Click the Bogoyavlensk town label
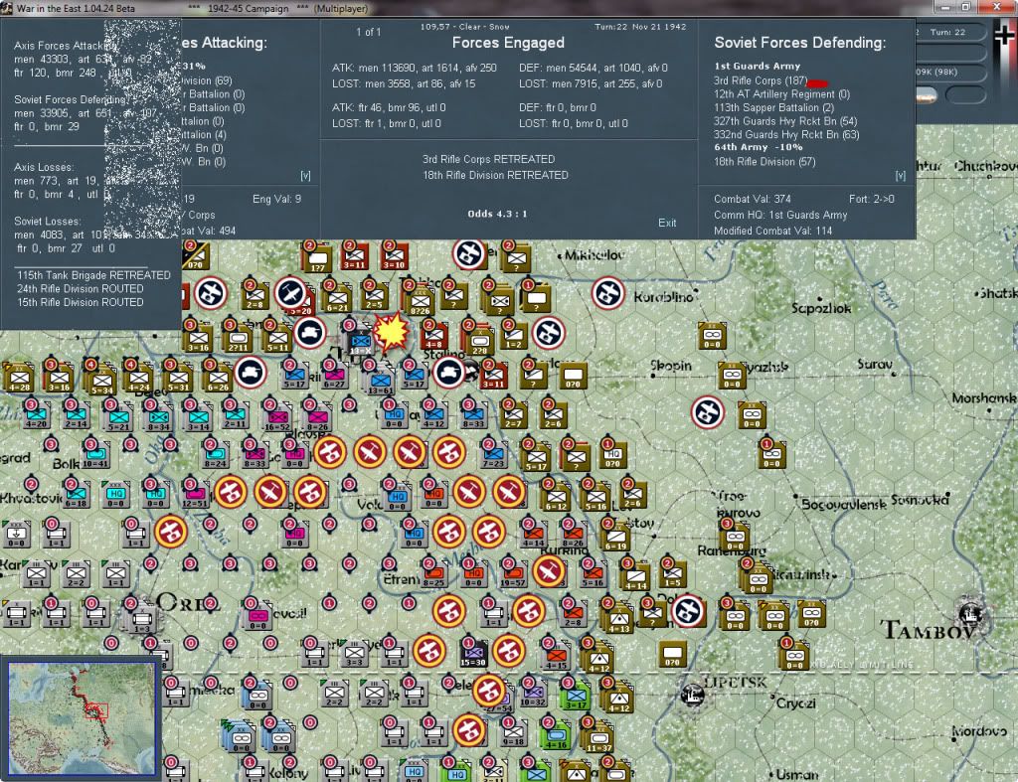 [843, 504]
